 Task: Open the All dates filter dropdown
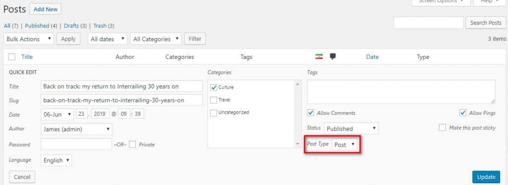pos(107,39)
